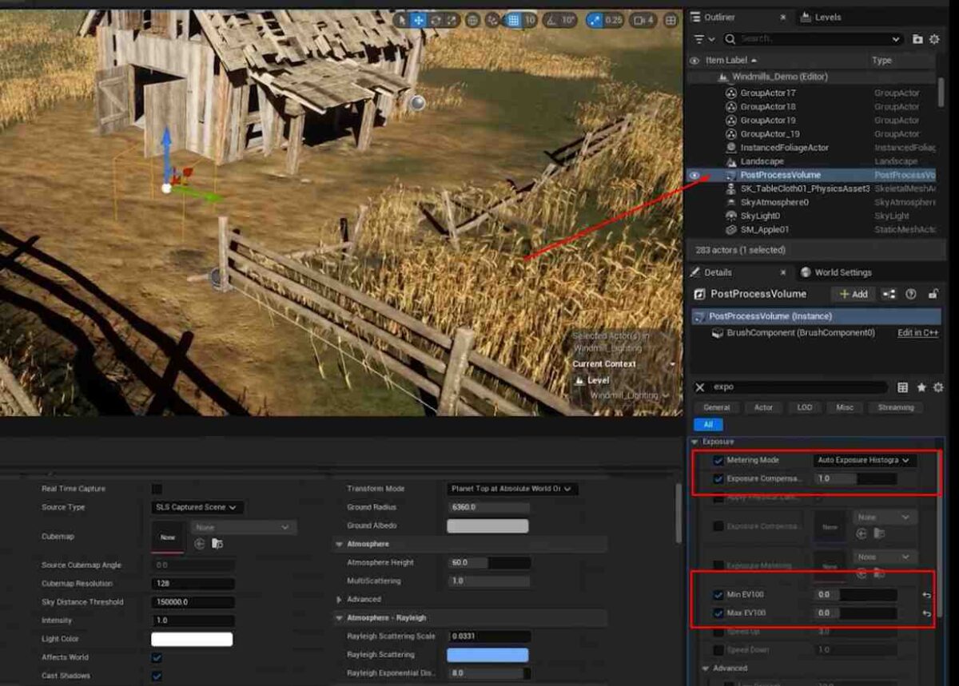Select the Scale tool
Viewport: 959px width, 686px height.
pyautogui.click(x=452, y=22)
